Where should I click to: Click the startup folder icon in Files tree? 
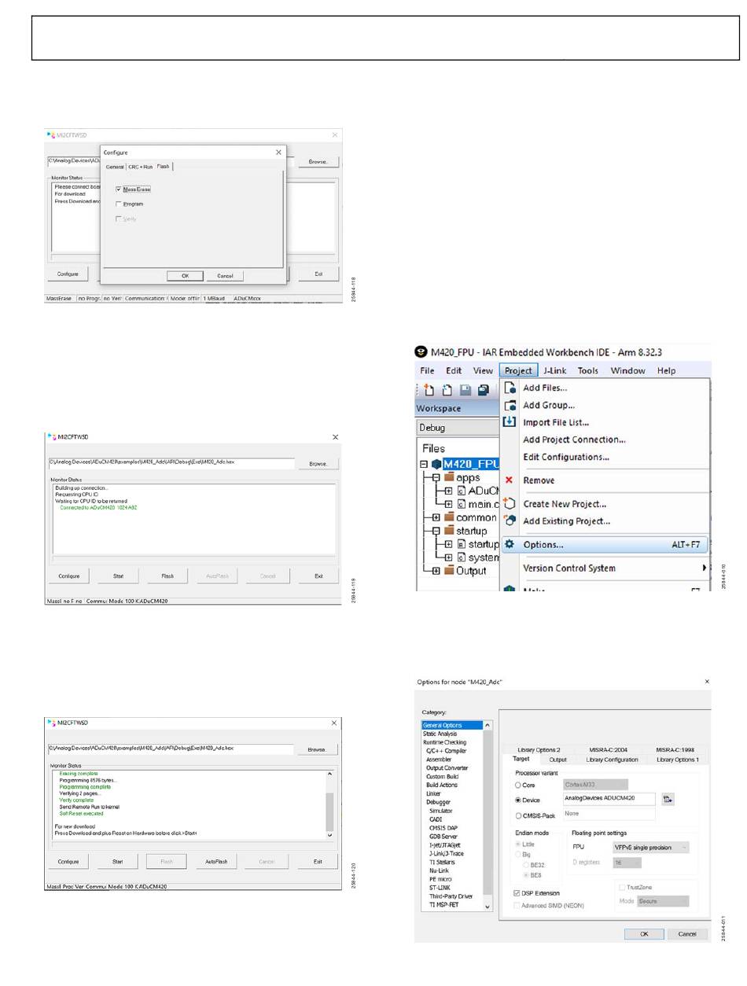tap(448, 531)
